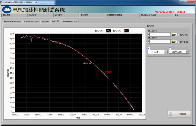Enable the 载入文件1 checkbox
This screenshot has height=126, width=196.
tap(178, 35)
